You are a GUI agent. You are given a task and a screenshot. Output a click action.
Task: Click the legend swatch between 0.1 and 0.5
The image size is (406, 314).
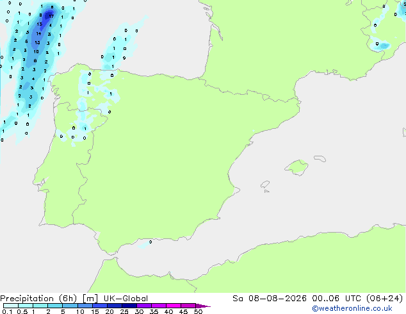(11, 306)
